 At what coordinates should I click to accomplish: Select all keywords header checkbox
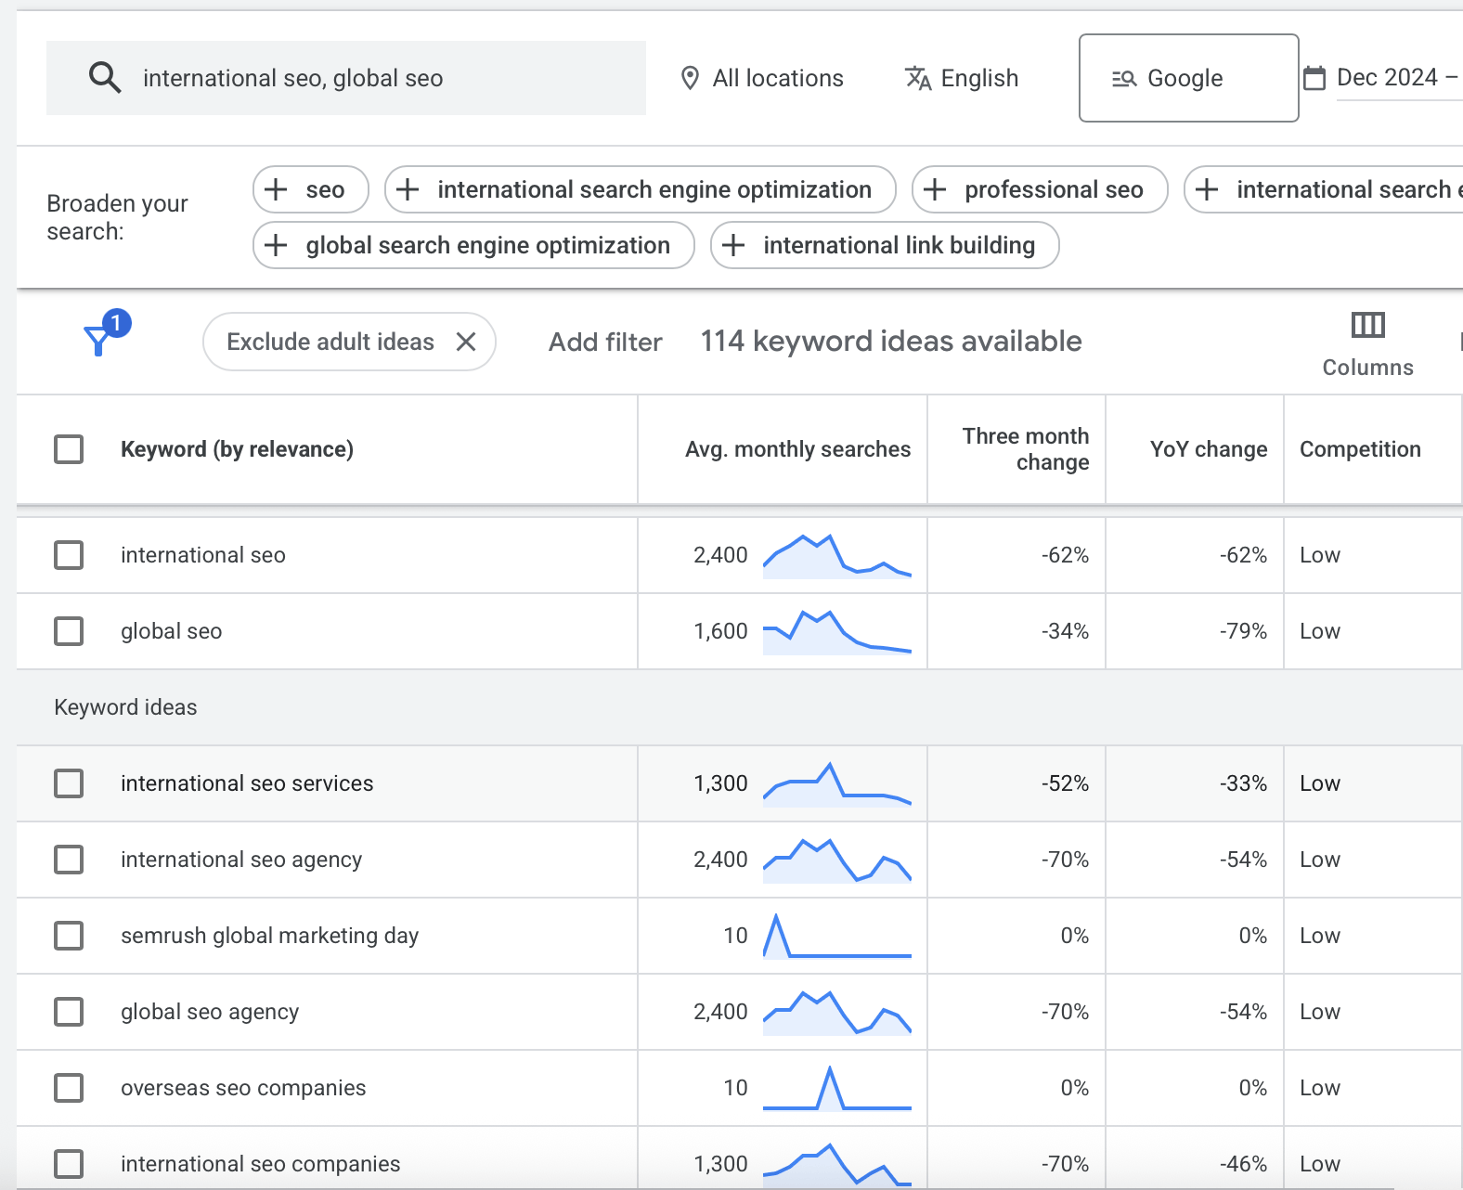[x=69, y=449]
